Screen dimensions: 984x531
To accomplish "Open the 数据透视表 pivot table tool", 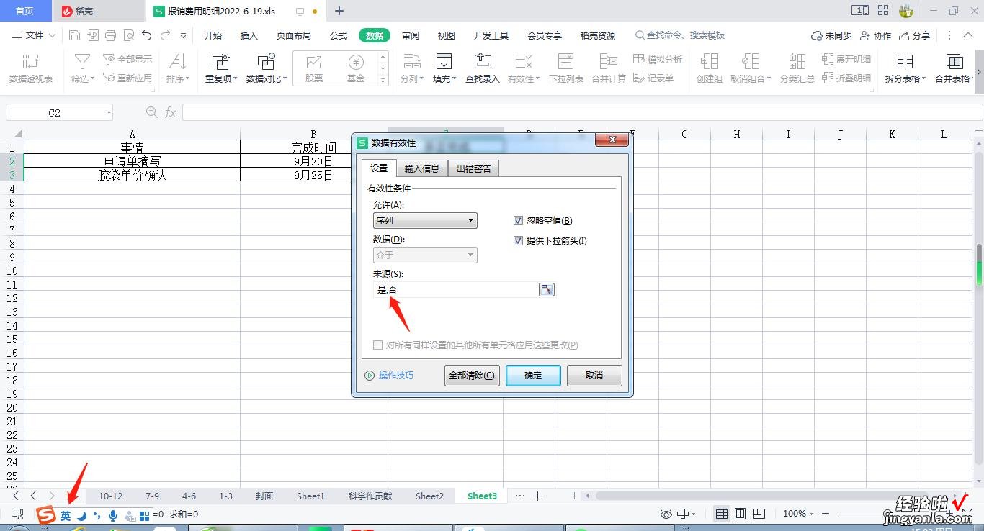I will (x=30, y=68).
